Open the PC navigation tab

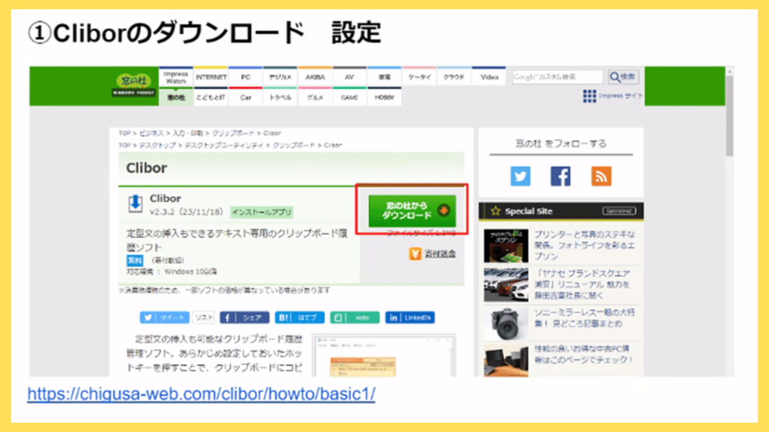tap(245, 77)
